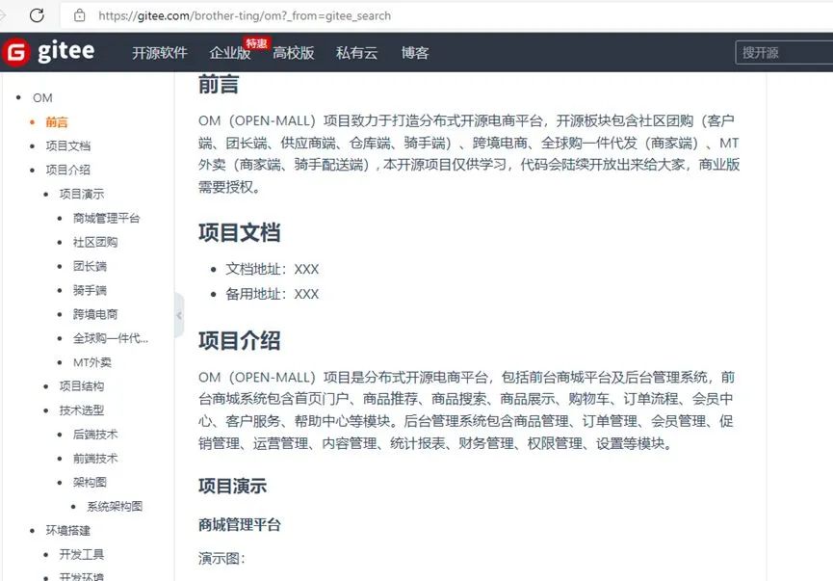Open the 开源软件 menu
Image resolution: width=833 pixels, height=581 pixels.
click(159, 53)
